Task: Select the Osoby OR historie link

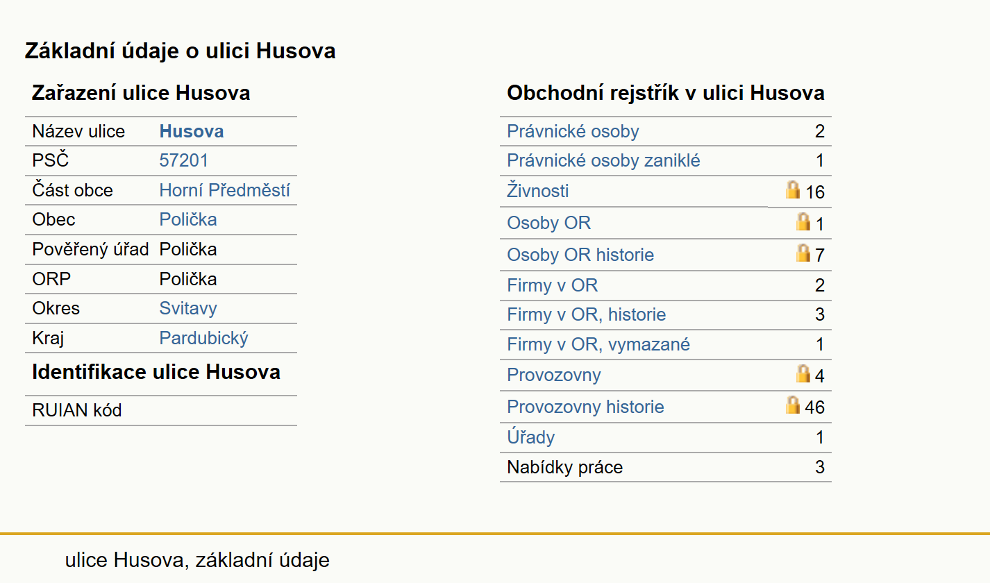Action: pos(580,255)
